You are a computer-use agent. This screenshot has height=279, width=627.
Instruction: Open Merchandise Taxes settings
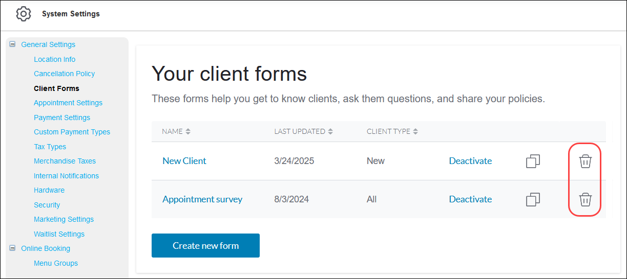(65, 161)
